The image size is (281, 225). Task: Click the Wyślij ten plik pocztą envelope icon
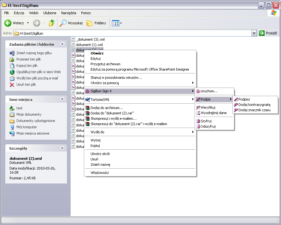pos(12,78)
